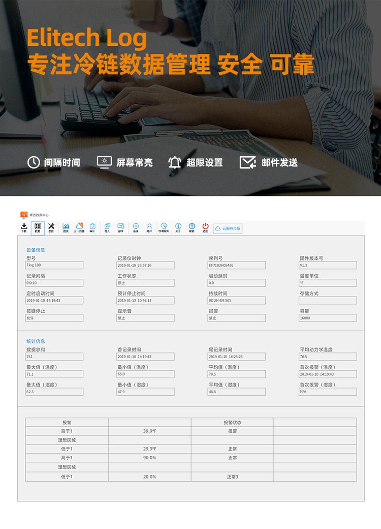This screenshot has height=529, width=381.
Task: Click the Import (导入) toolbar icon
Action: click(107, 228)
